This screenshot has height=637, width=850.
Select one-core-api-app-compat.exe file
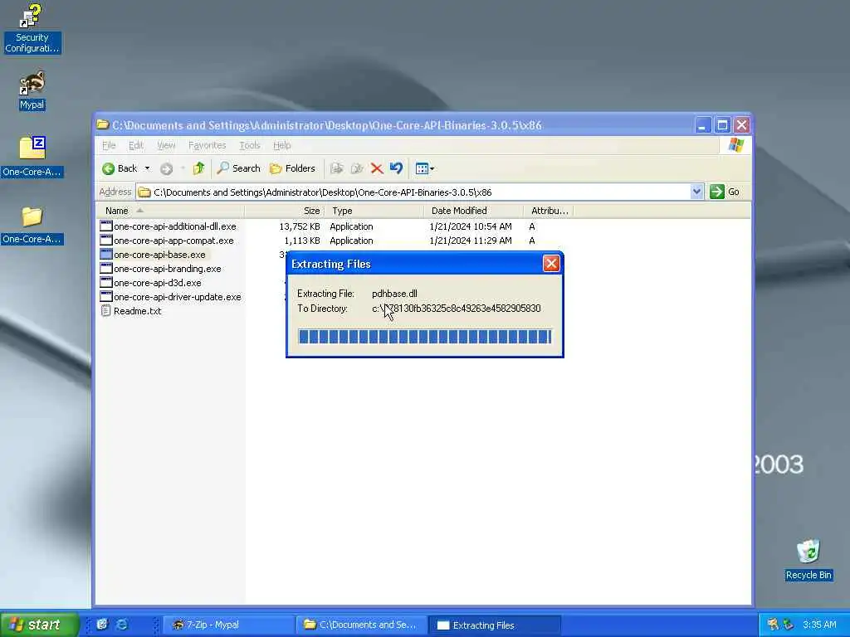click(167, 241)
